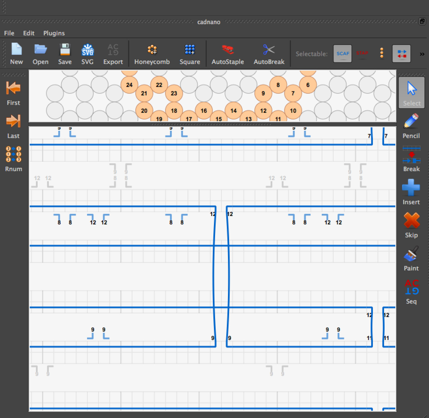Toggle STAP staple selectable filter

pos(362,53)
